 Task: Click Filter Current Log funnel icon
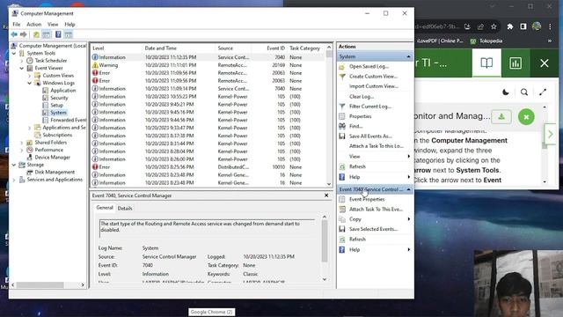pos(342,107)
